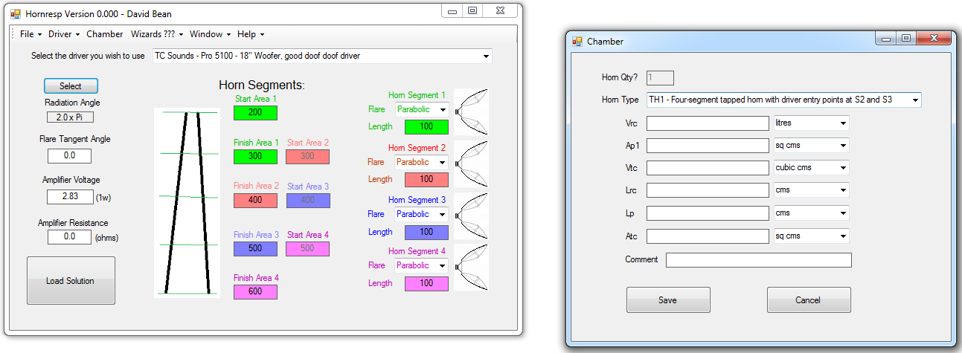Viewport: 962px width, 353px height.
Task: Open the Help menu
Action: point(251,34)
